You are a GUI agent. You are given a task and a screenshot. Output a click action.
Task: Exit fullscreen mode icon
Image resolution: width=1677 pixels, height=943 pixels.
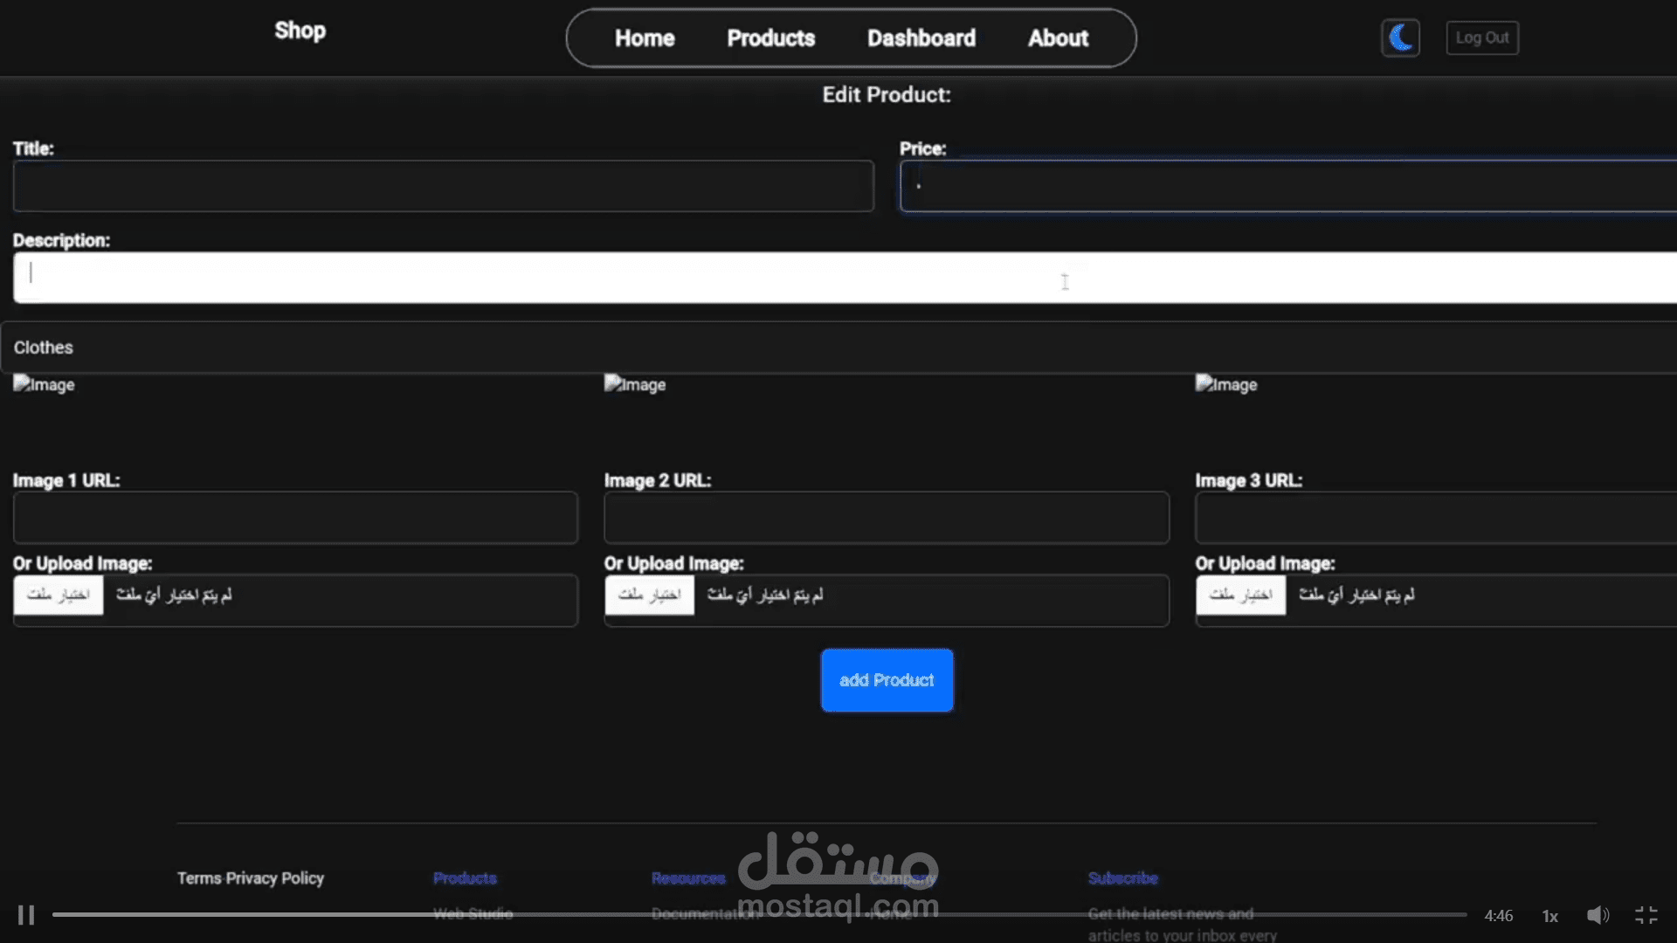click(1646, 915)
